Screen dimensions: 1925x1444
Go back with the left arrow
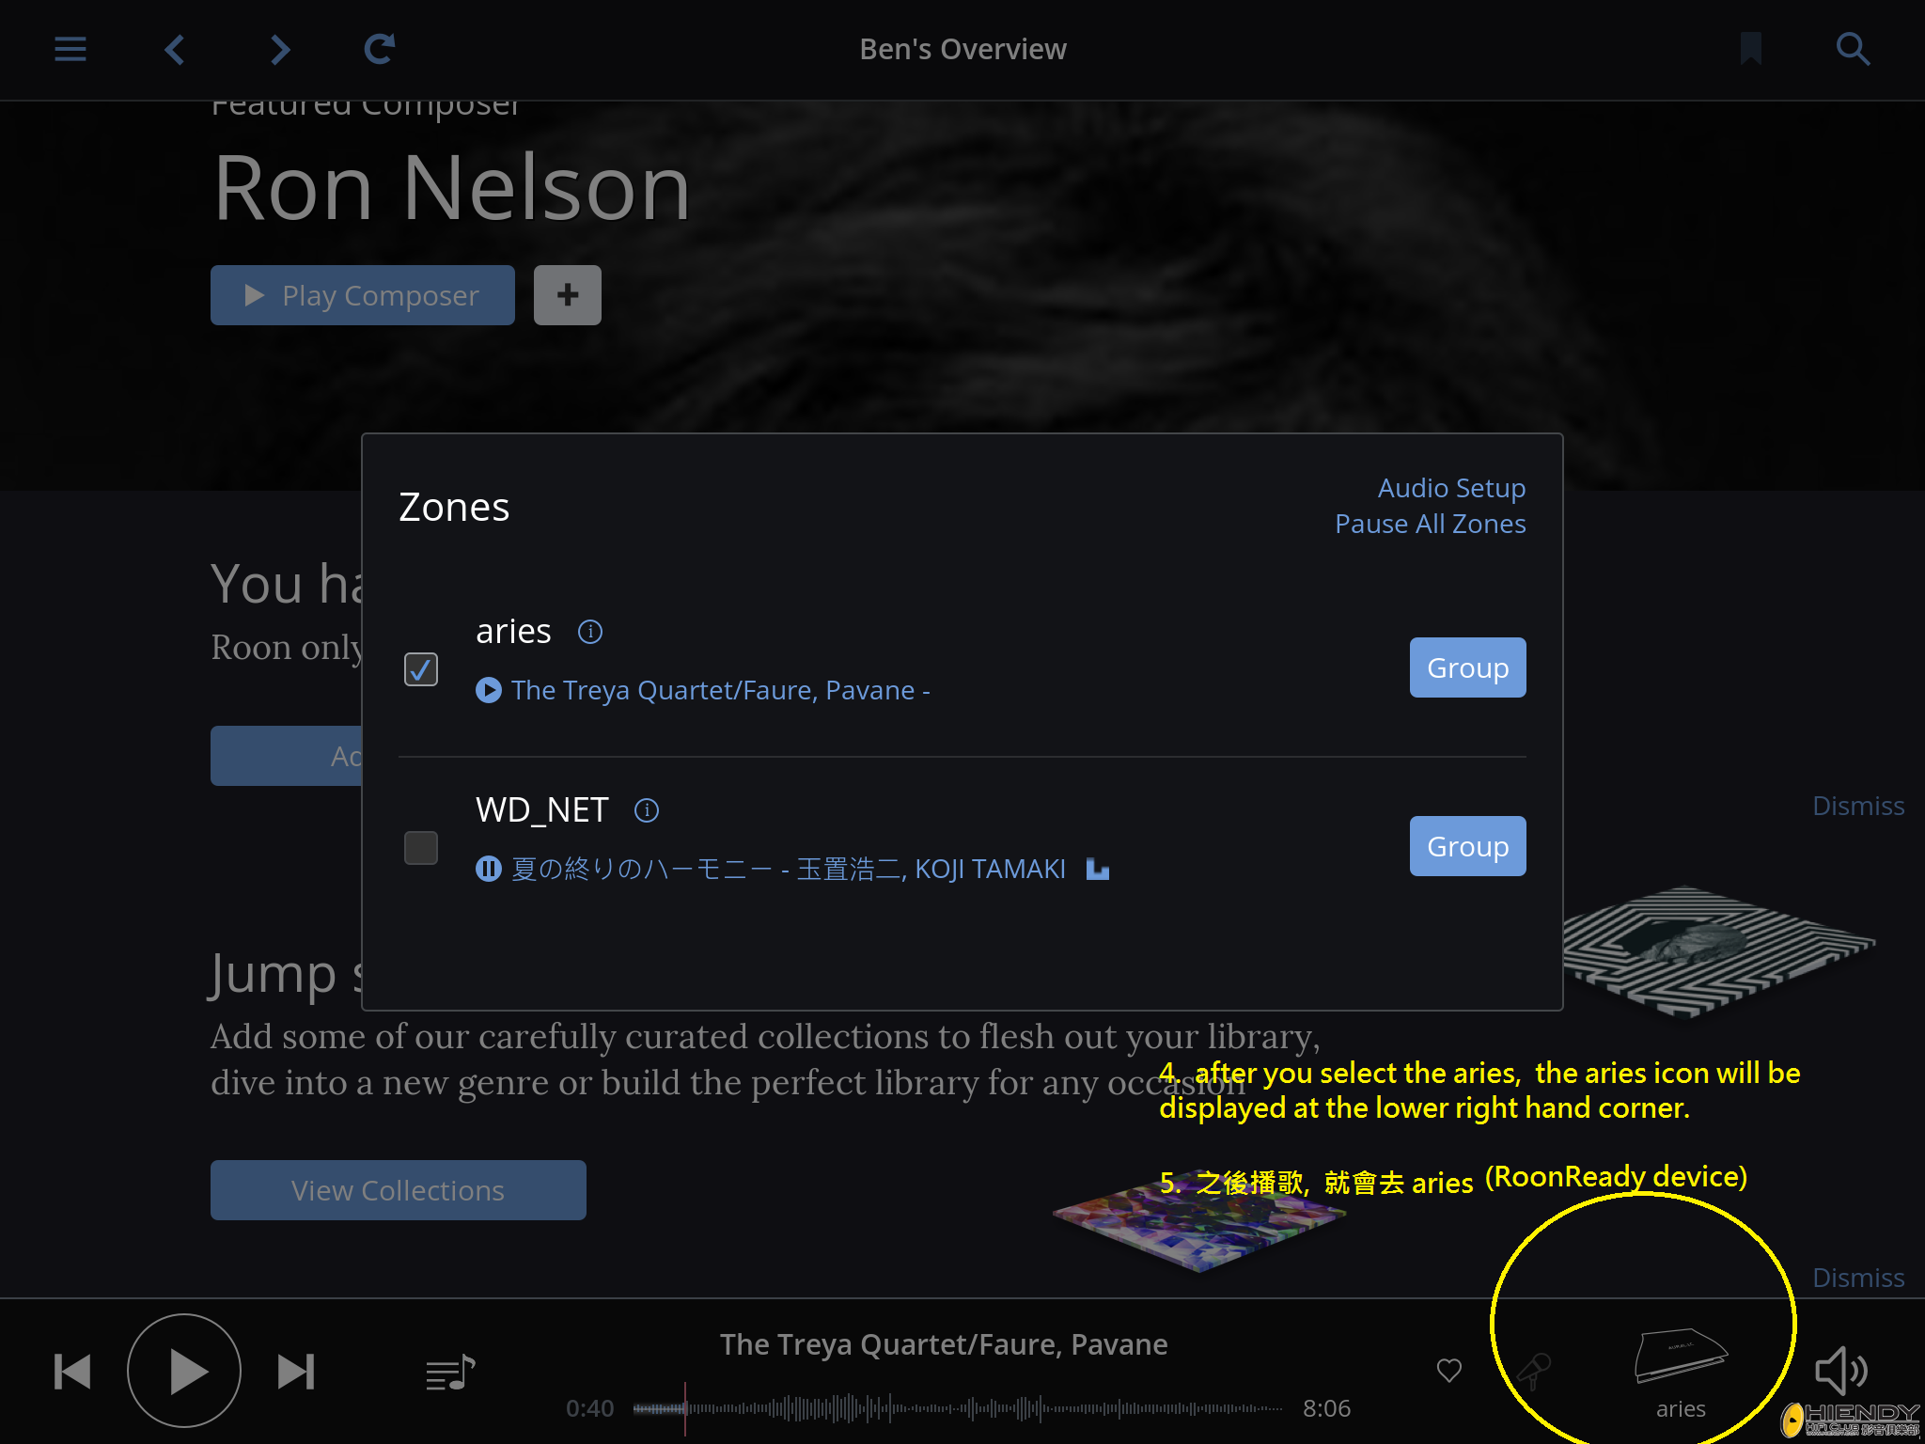pos(175,49)
